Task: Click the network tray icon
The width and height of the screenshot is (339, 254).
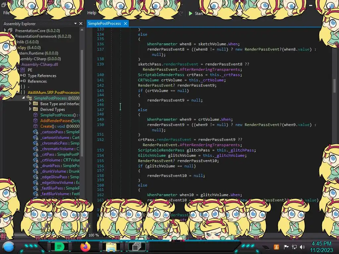Action: point(294,247)
